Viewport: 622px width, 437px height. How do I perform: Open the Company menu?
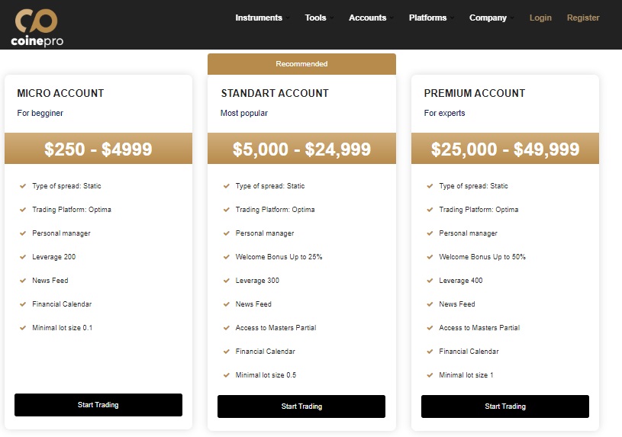[x=491, y=18]
